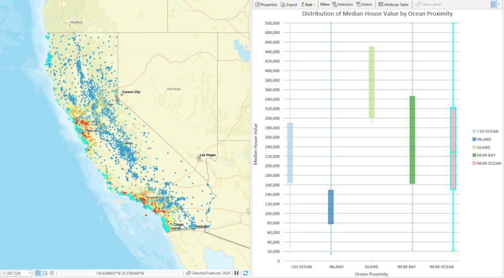
Task: Click the NEAR BAY legend swatch
Action: pos(474,155)
